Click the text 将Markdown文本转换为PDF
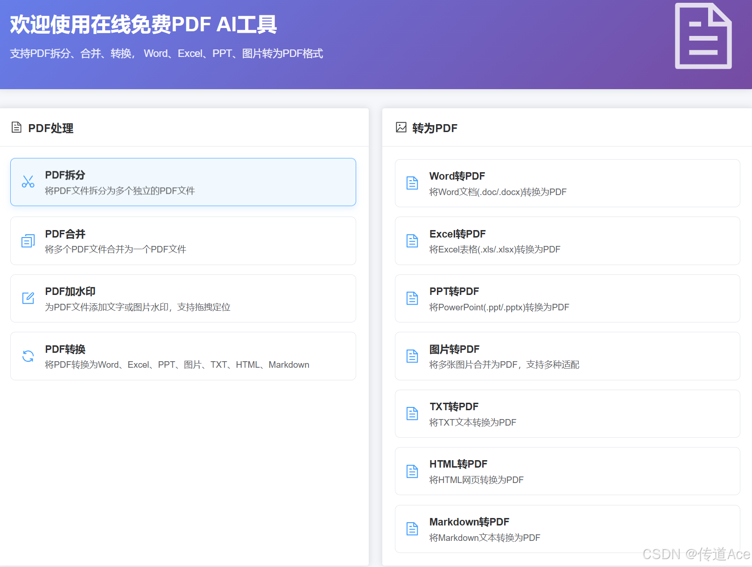 coord(485,538)
